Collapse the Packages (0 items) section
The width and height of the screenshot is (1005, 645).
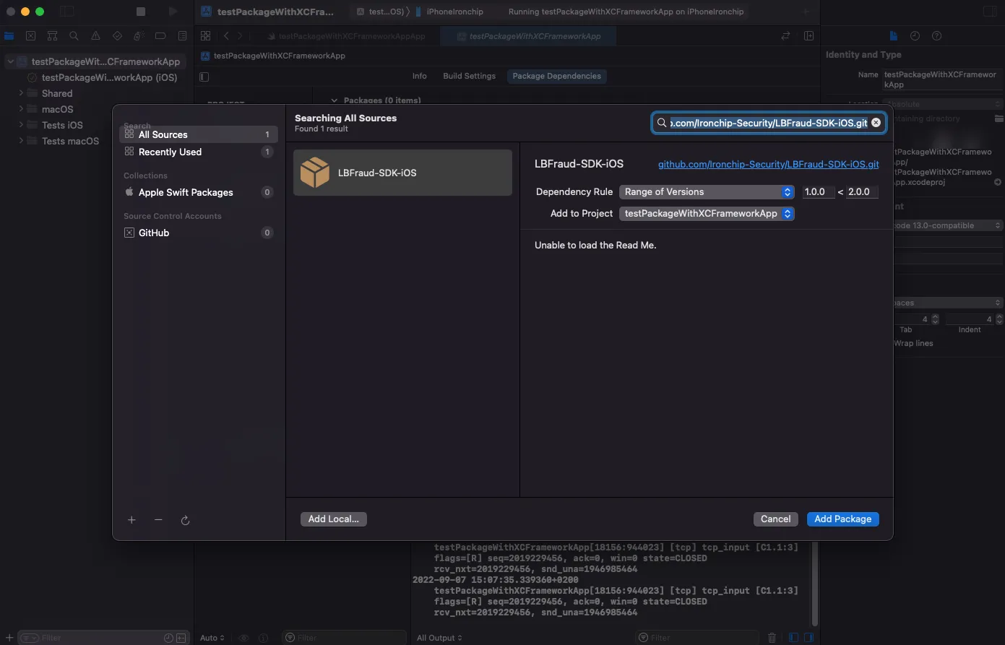[334, 100]
